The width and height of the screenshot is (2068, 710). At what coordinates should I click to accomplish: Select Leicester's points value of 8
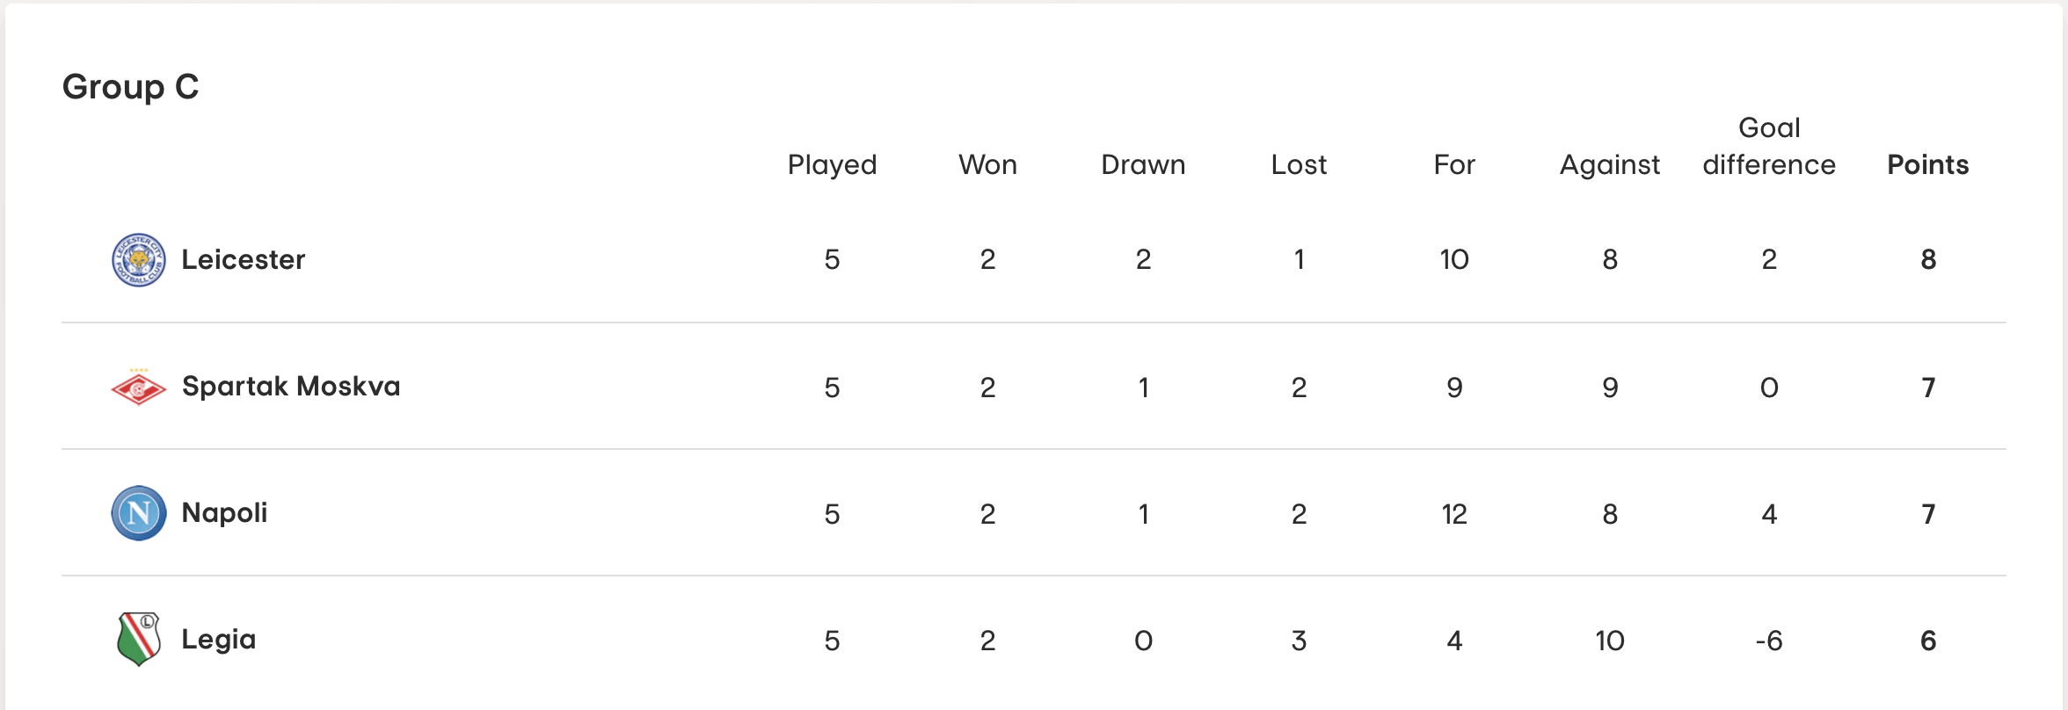pos(1928,260)
